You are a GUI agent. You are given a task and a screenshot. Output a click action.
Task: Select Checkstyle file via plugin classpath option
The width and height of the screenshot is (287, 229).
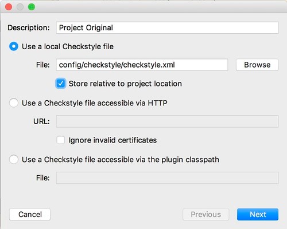click(x=14, y=160)
